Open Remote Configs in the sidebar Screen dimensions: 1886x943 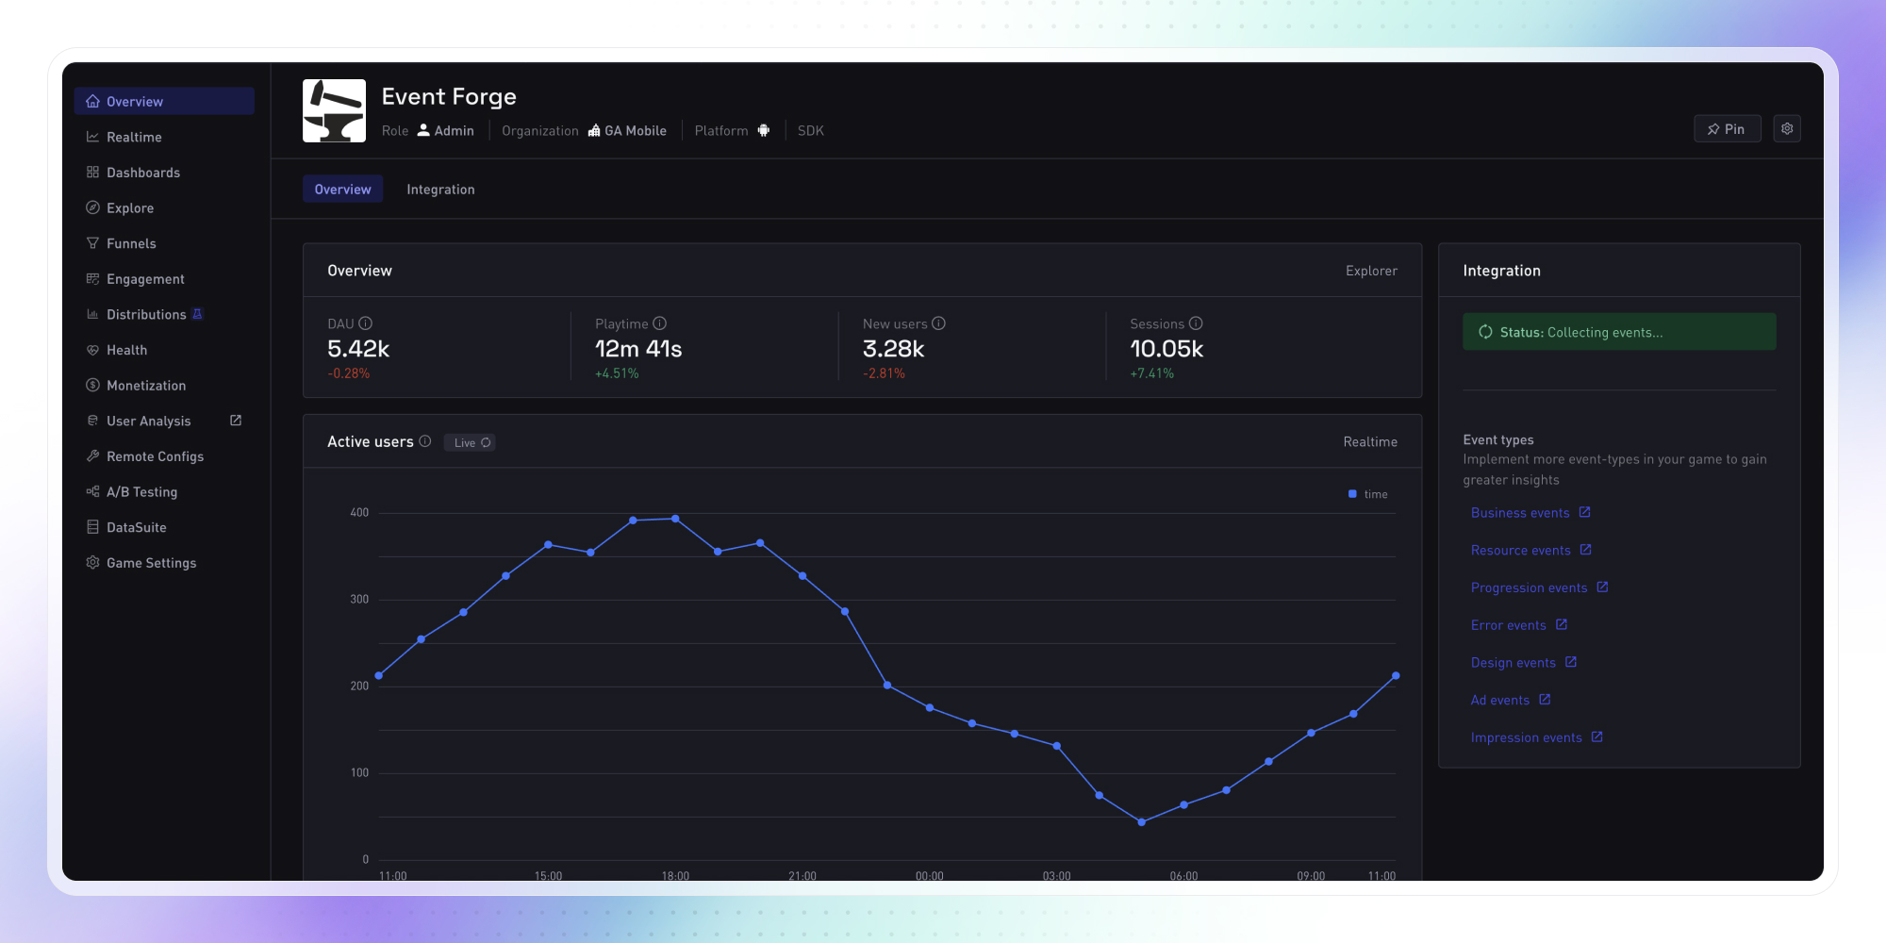pos(164,456)
